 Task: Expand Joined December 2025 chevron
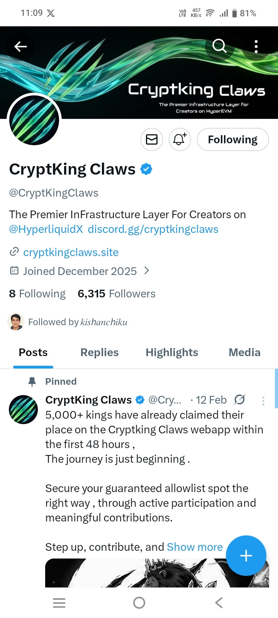[147, 271]
